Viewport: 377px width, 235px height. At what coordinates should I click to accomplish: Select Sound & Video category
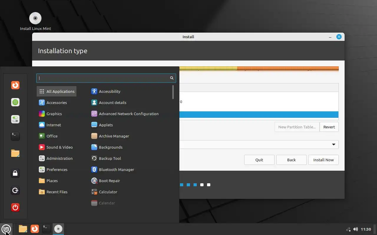click(x=57, y=147)
